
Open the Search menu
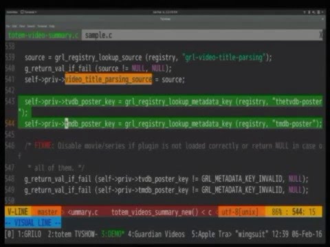tap(32, 26)
